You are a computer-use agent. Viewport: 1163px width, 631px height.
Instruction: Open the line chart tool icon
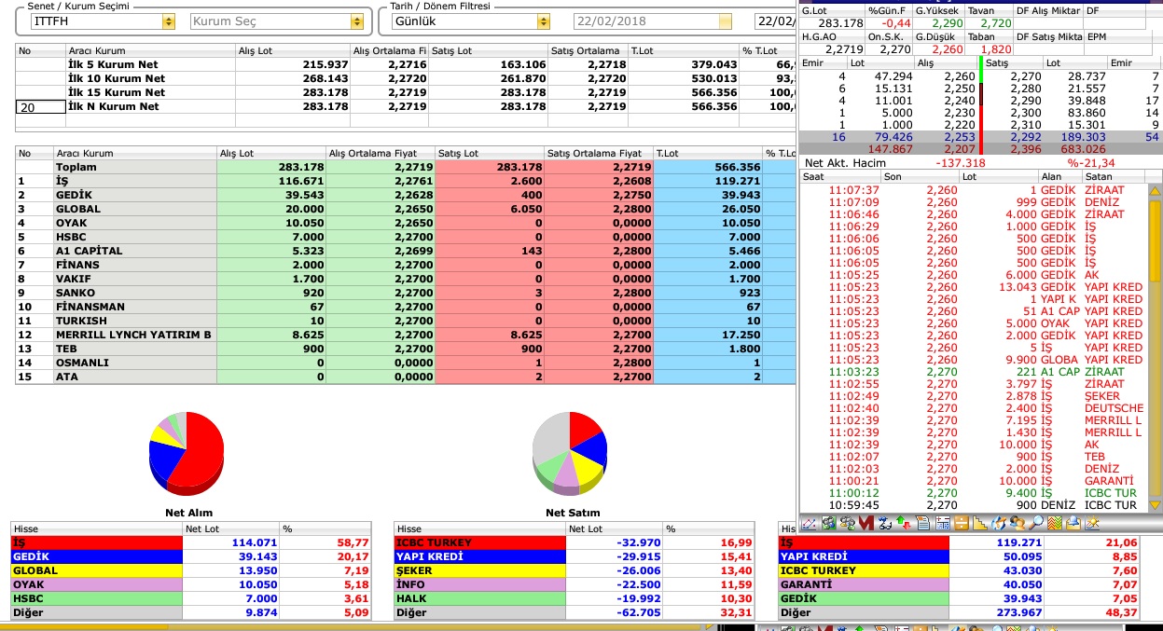(x=809, y=524)
